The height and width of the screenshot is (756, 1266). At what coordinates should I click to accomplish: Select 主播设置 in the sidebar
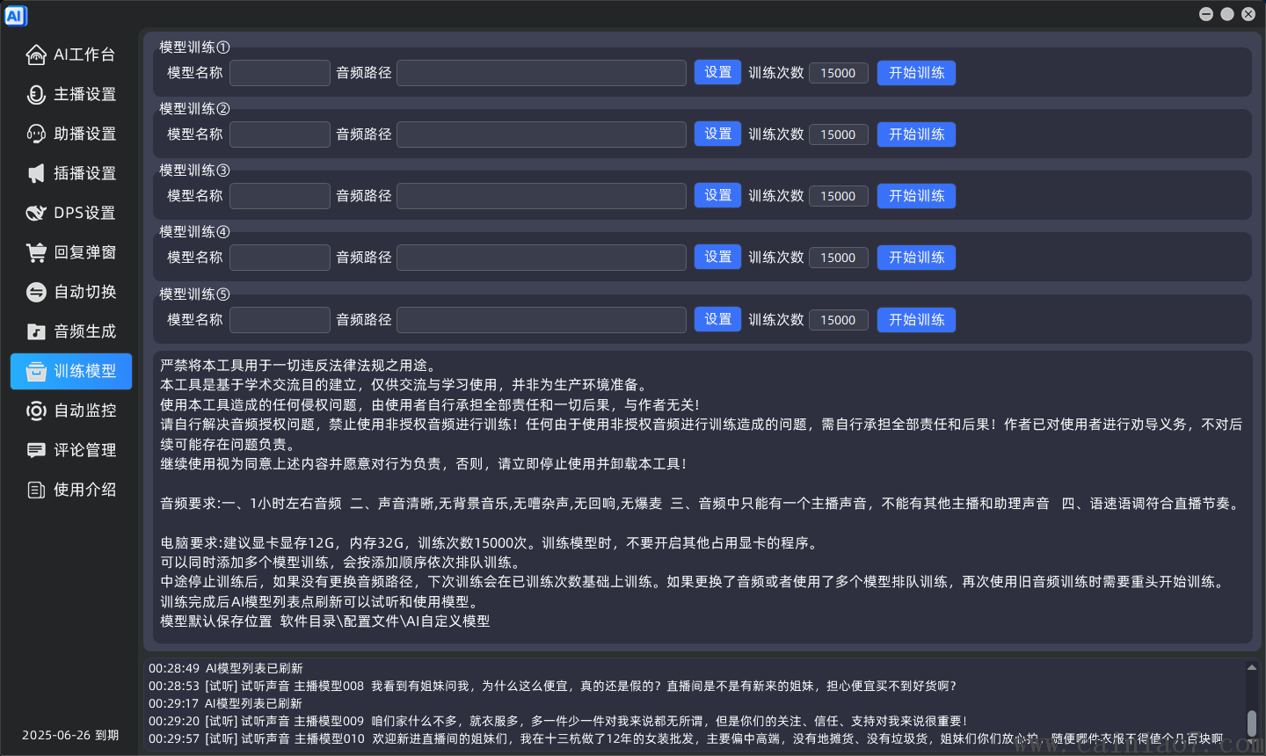70,94
